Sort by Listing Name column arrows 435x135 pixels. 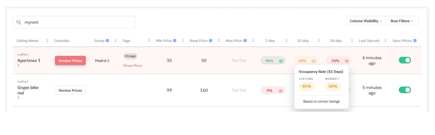[x=47, y=40]
